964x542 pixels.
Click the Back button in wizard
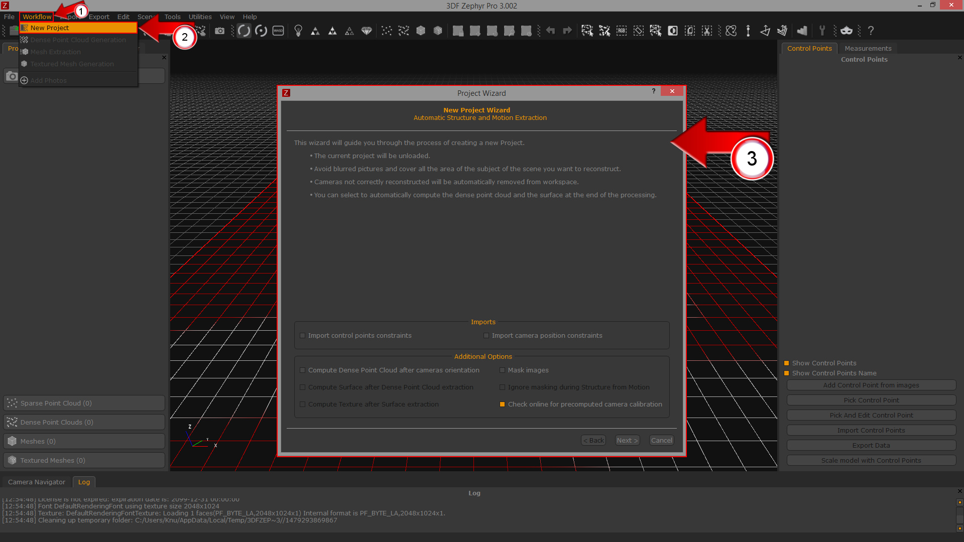pos(593,440)
